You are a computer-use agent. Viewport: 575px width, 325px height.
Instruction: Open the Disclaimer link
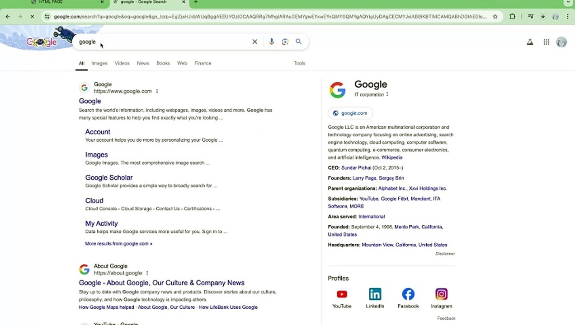point(445,254)
